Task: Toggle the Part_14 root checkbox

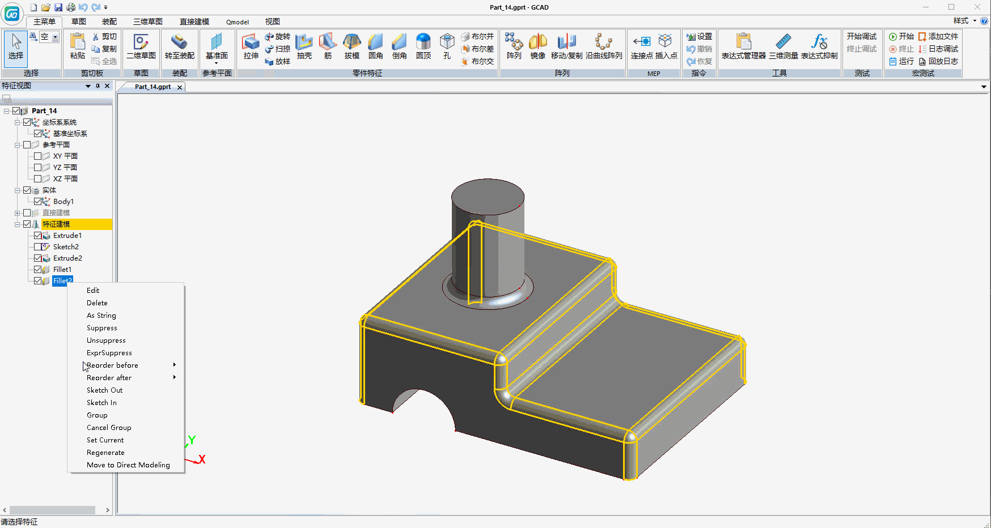Action: [x=16, y=111]
